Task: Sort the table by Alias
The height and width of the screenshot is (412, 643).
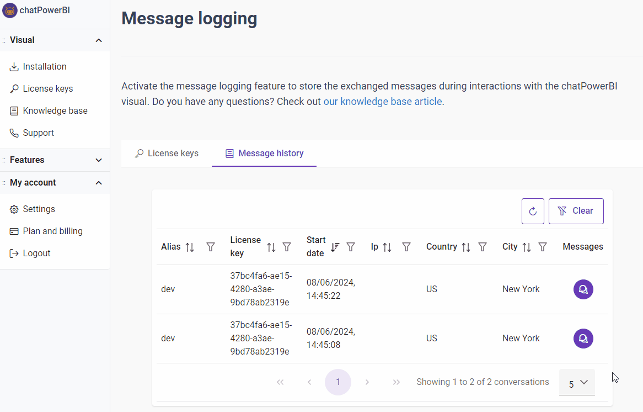Action: (190, 247)
